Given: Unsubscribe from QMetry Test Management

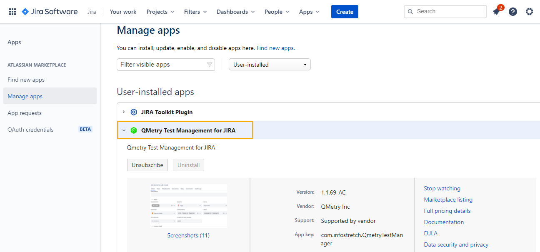Looking at the screenshot, I should 147,165.
